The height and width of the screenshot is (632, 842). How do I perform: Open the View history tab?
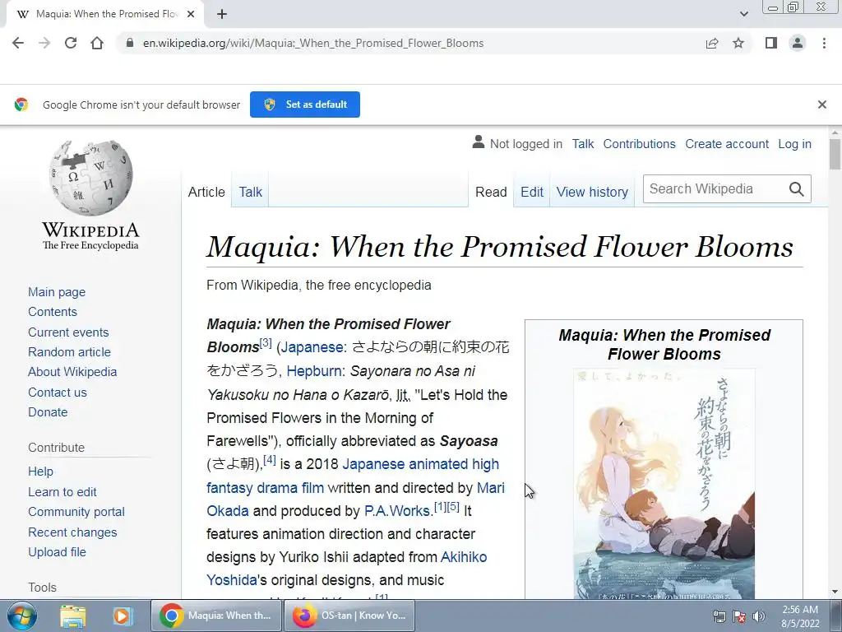click(592, 192)
